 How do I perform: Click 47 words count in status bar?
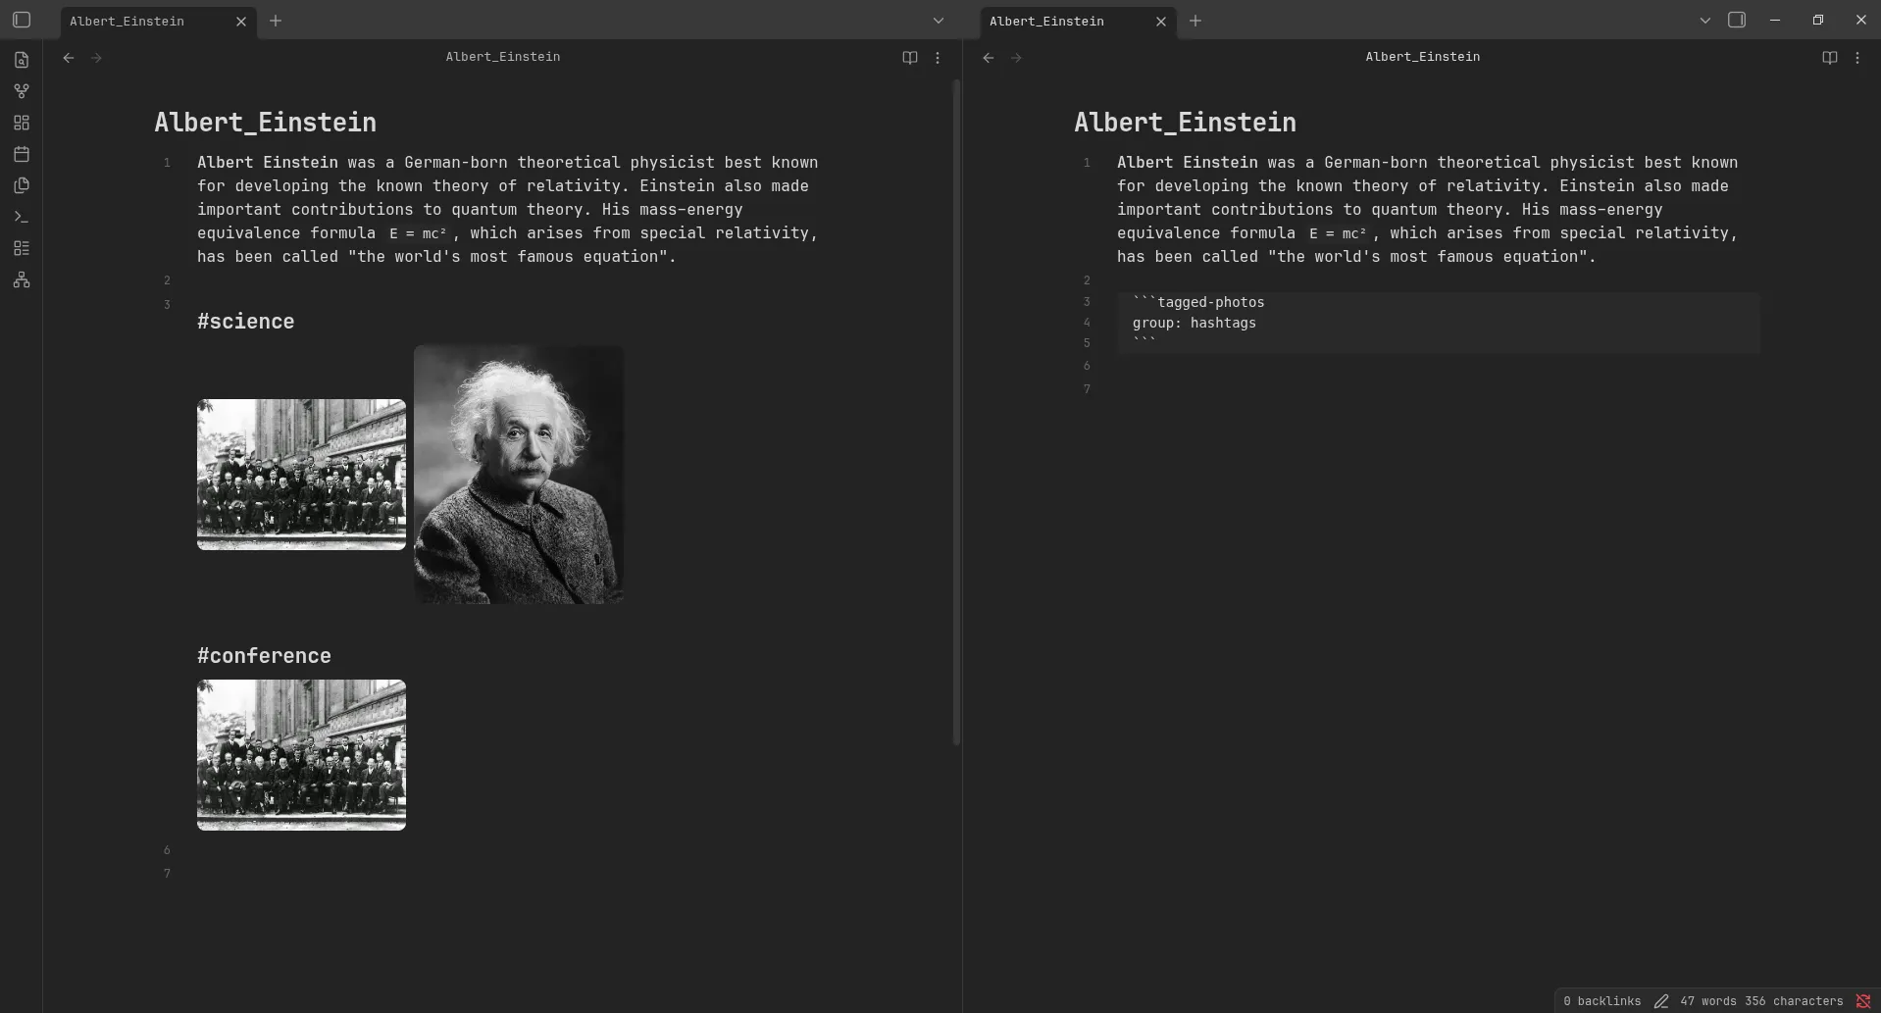[1708, 1001]
